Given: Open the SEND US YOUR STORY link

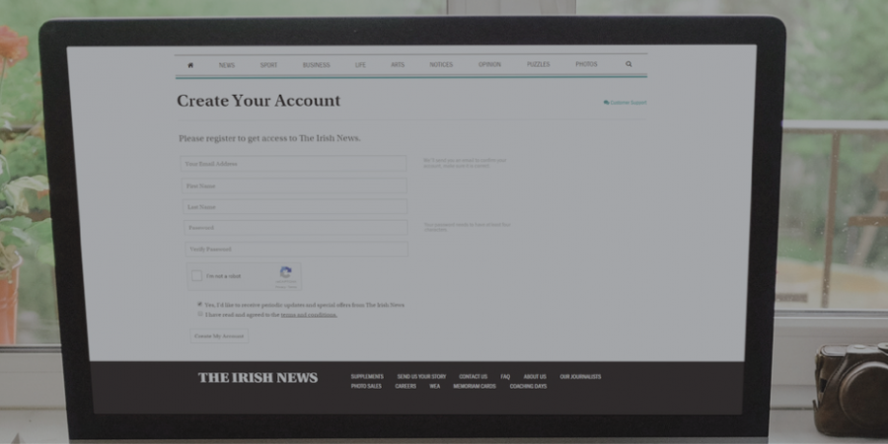Looking at the screenshot, I should [x=421, y=377].
